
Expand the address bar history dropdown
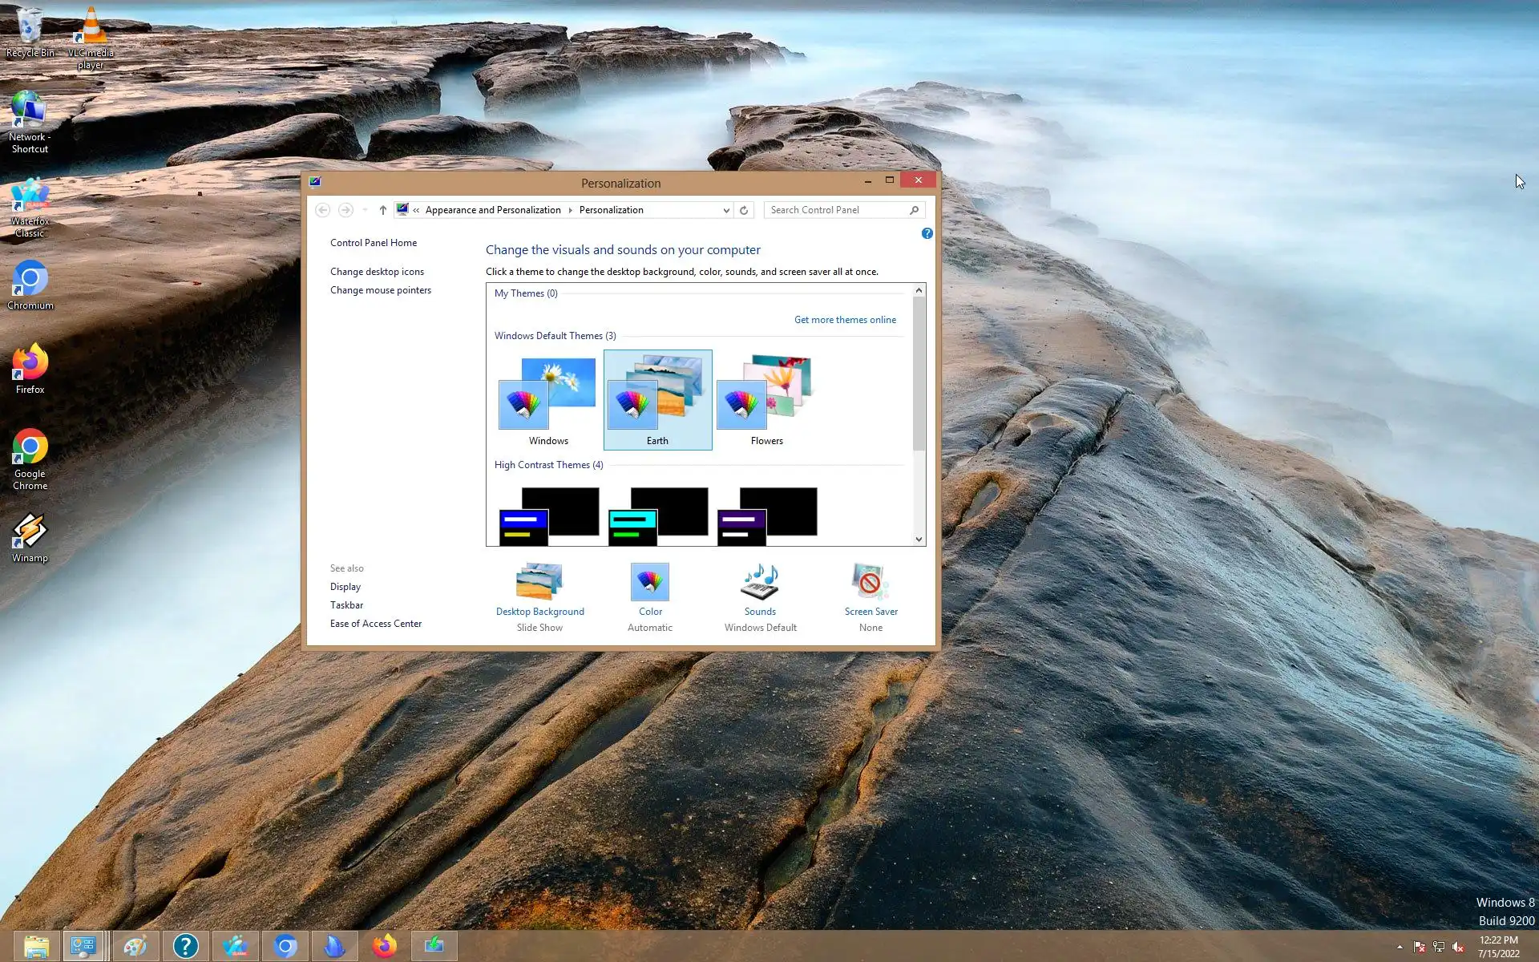coord(726,210)
